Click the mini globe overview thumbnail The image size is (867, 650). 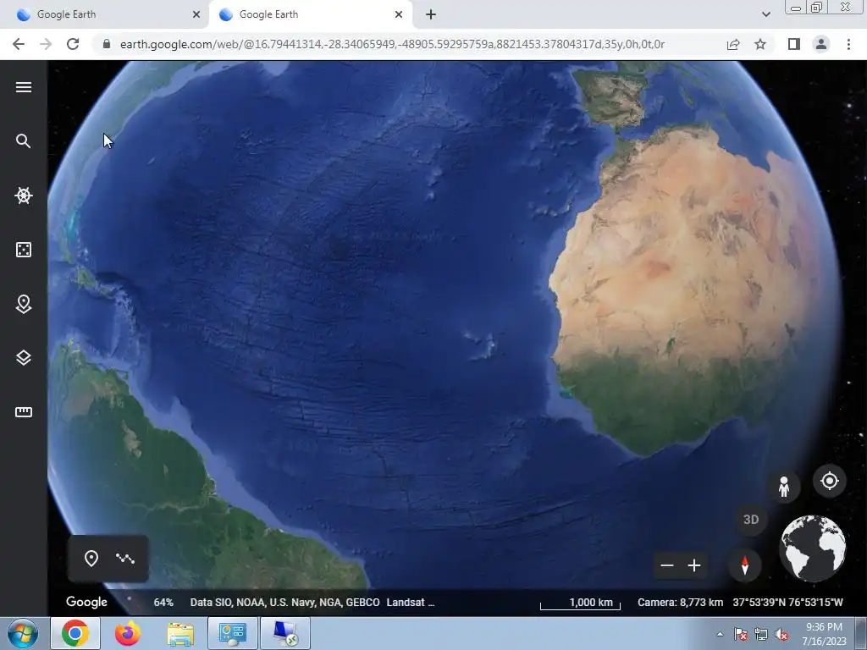812,548
